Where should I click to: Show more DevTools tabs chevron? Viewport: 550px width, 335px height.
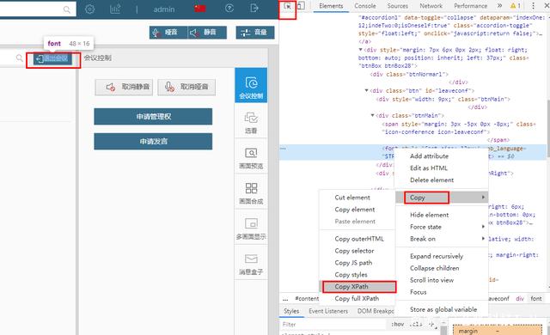pyautogui.click(x=499, y=6)
